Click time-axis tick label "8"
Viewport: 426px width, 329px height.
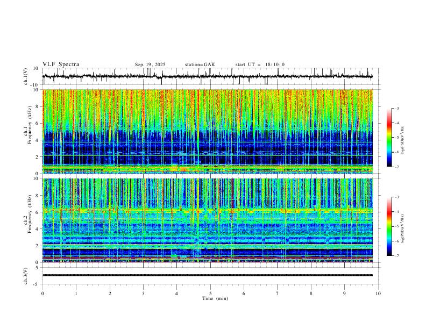click(x=311, y=294)
